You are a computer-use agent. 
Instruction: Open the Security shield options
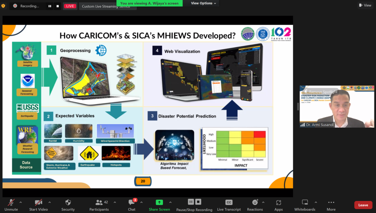(68, 205)
